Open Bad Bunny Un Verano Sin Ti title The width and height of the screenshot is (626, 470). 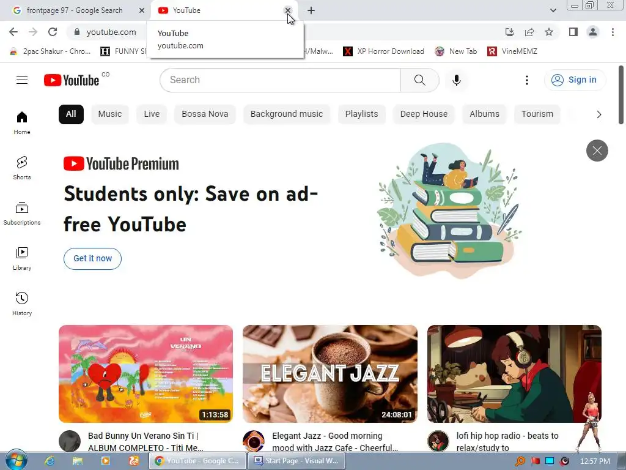pos(145,442)
